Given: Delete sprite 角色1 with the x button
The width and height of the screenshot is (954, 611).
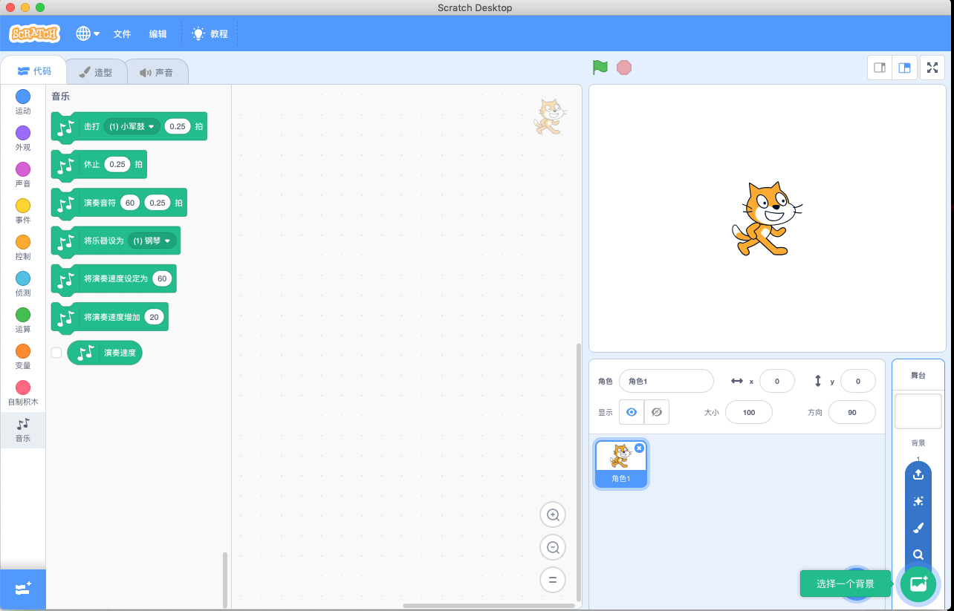Looking at the screenshot, I should tap(639, 448).
